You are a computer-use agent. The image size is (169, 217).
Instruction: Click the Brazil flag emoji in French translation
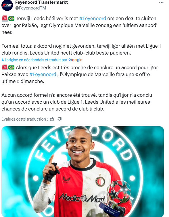(11, 67)
